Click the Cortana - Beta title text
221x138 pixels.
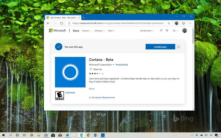[x=101, y=60]
